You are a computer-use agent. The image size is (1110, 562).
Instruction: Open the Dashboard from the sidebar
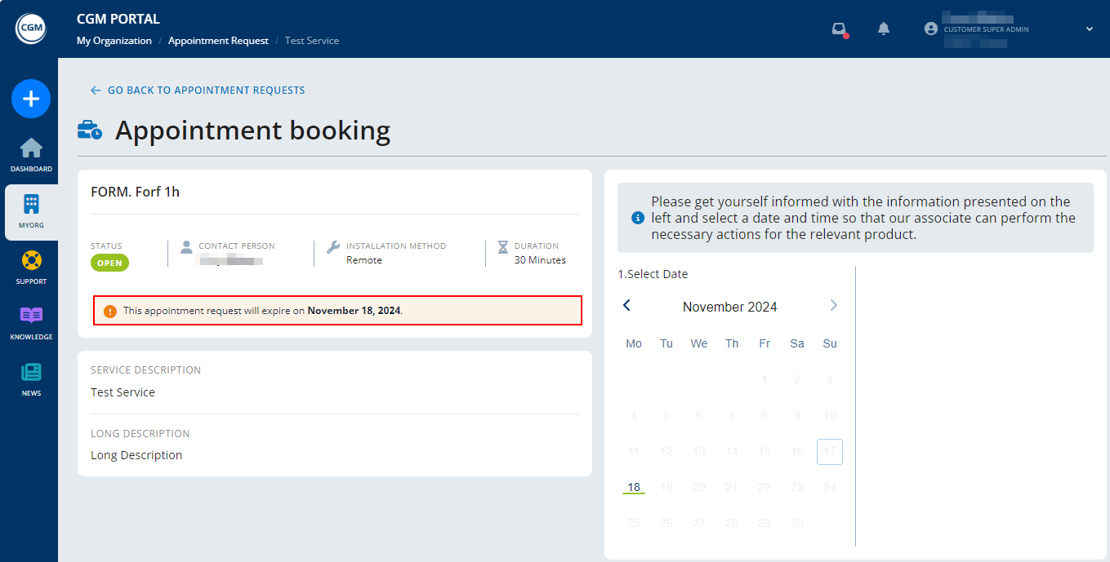coord(30,157)
